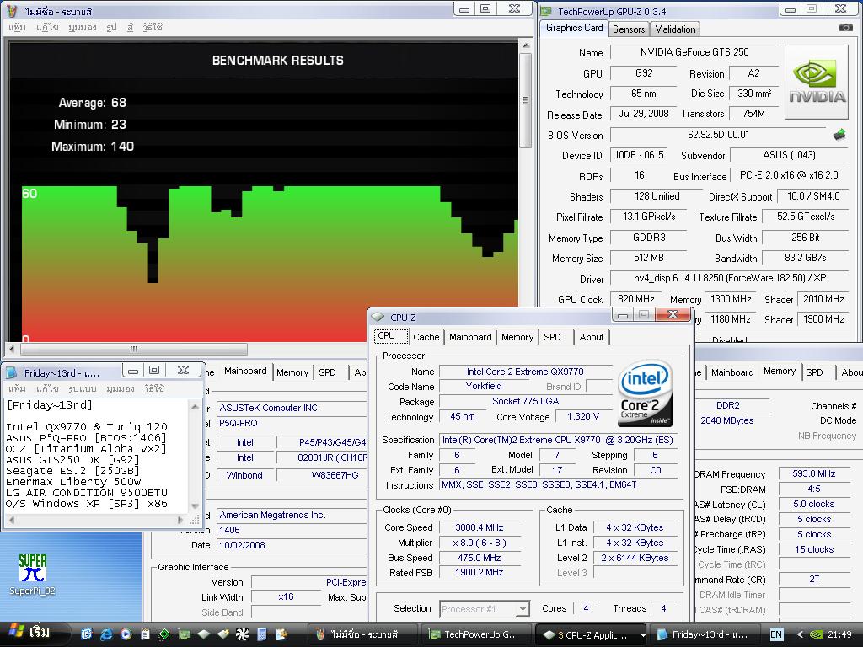Click the NVIDIA logo in GPU-Z

click(816, 82)
